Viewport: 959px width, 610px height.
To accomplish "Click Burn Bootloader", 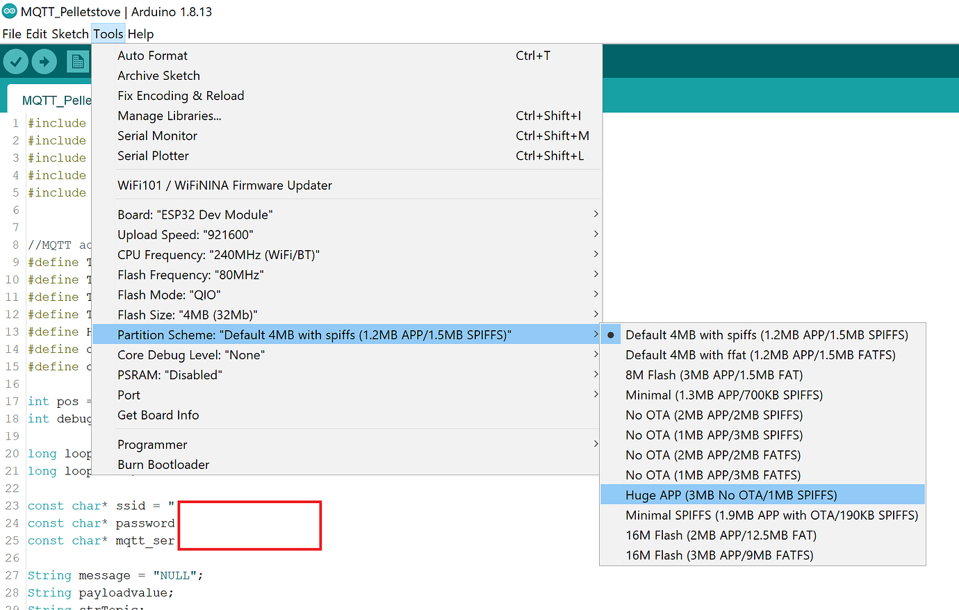I will 163,464.
